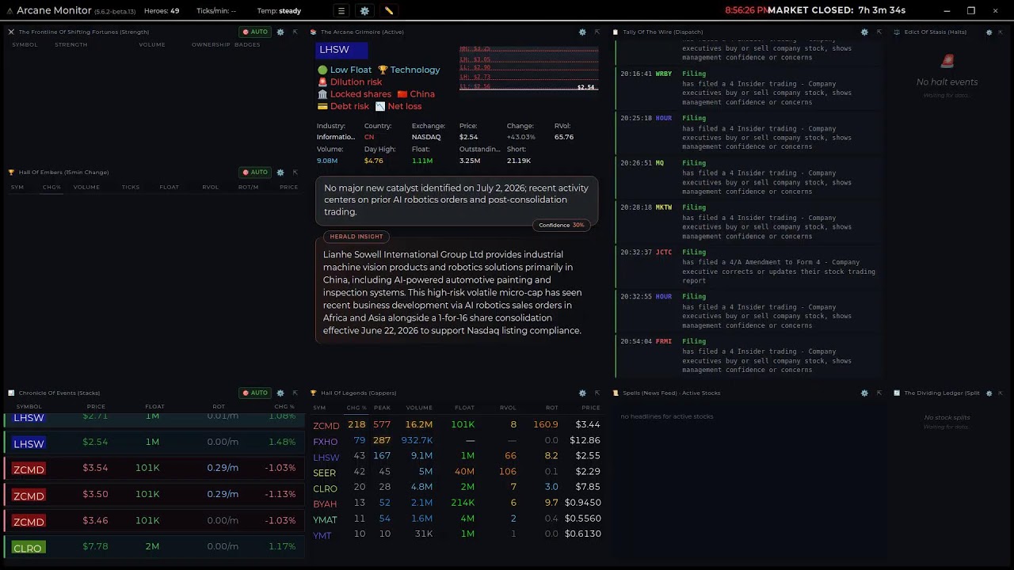
Task: Sort Hall Of Embers by CHG% column
Action: click(x=51, y=187)
